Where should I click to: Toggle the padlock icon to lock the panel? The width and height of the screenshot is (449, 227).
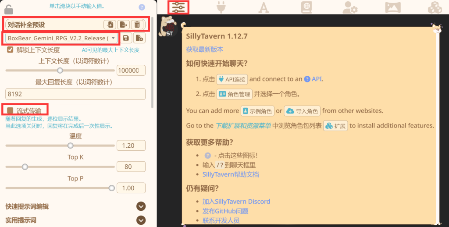click(9, 9)
